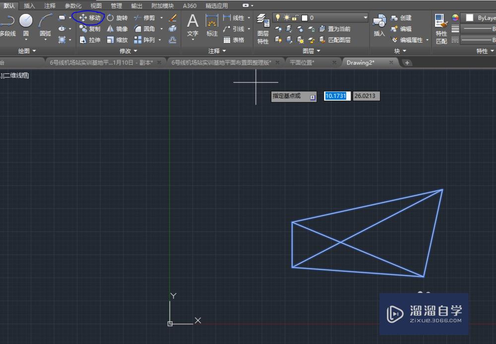Select the Move (移动) tool
Screen dimensions: 496x344
click(89, 18)
